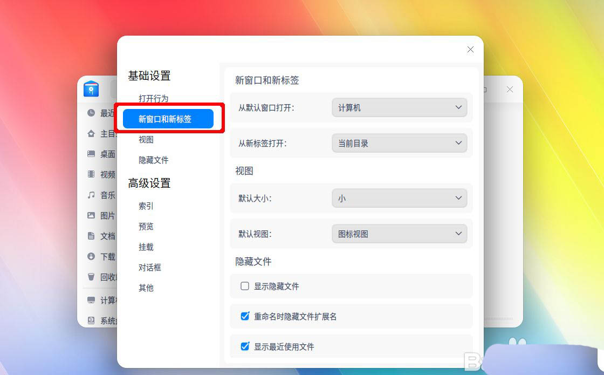Go to 打开行为 settings section
The image size is (604, 375).
click(154, 99)
